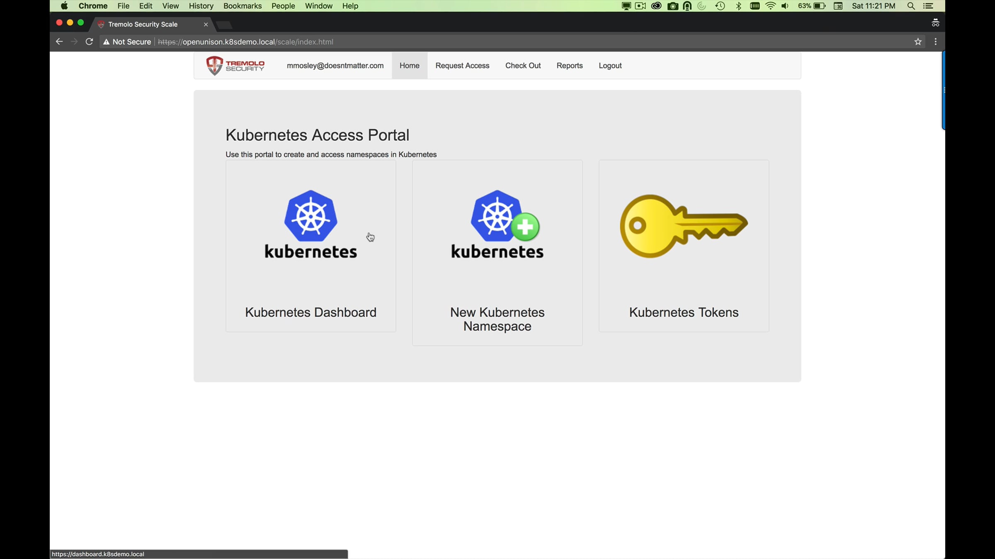The width and height of the screenshot is (995, 559).
Task: Open the Time Machine menu bar icon
Action: click(x=720, y=6)
